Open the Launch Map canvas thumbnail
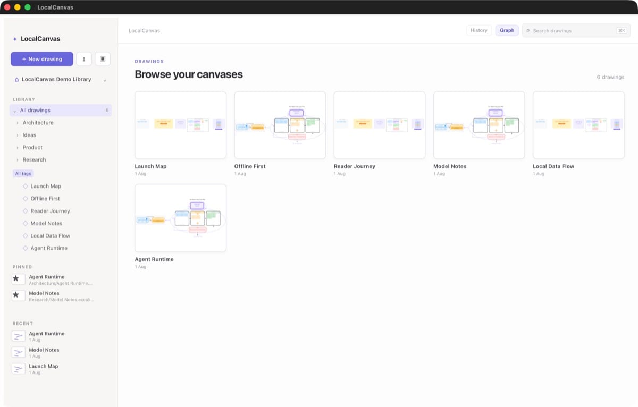638x407 pixels. (x=180, y=125)
